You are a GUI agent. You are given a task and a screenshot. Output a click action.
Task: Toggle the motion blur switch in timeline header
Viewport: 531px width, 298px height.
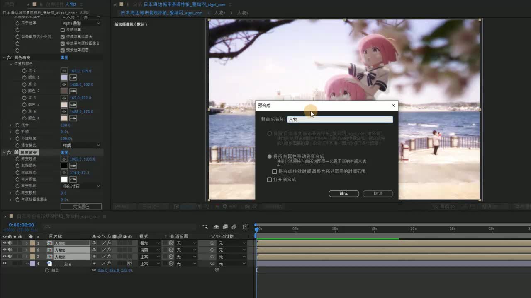tap(234, 227)
